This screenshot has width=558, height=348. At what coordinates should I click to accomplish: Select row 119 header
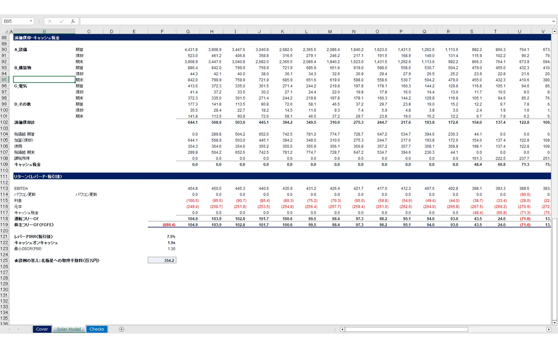4,225
